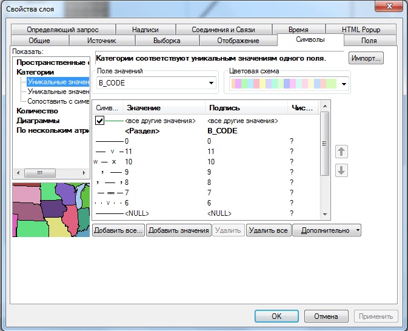Click the B_CODE label in Подпись column
The height and width of the screenshot is (331, 408).
point(222,131)
